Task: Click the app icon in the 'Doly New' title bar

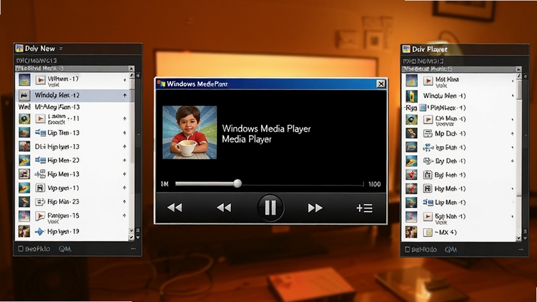Action: click(x=19, y=48)
